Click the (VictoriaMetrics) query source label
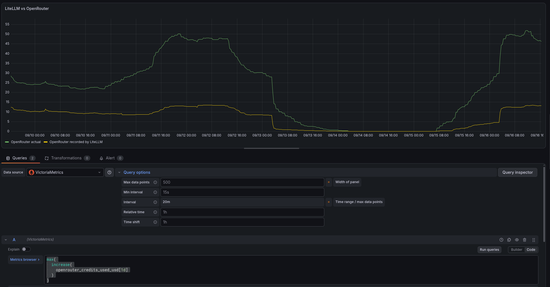Screen dimensions: 550x287 40,239
